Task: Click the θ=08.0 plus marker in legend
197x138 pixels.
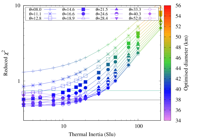Action: pyautogui.click(x=50, y=9)
